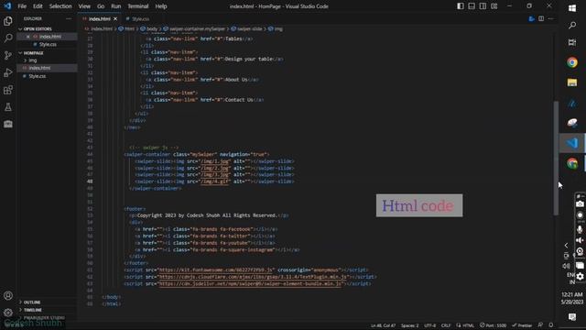
Task: Open the Explorer Views and More Actions ellipsis
Action: tap(69, 18)
